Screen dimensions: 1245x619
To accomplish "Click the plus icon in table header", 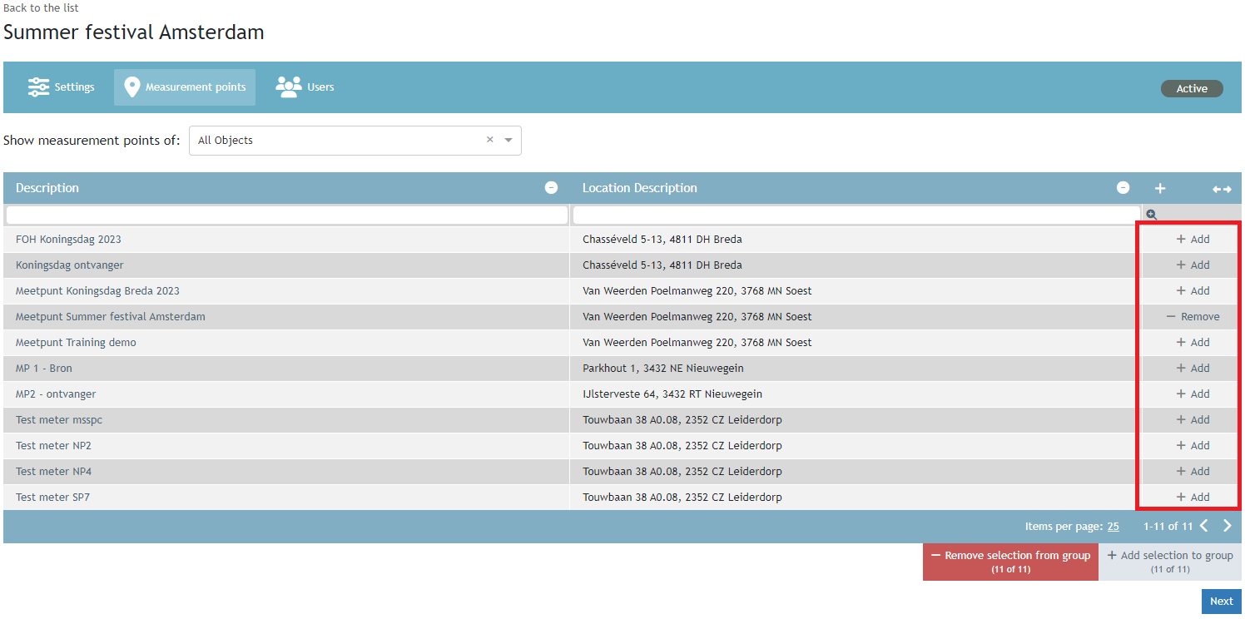I will (x=1160, y=189).
